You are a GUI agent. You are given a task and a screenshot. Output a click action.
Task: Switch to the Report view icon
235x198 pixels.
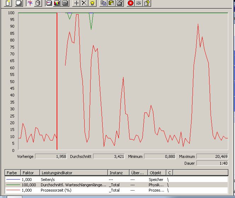point(65,3)
